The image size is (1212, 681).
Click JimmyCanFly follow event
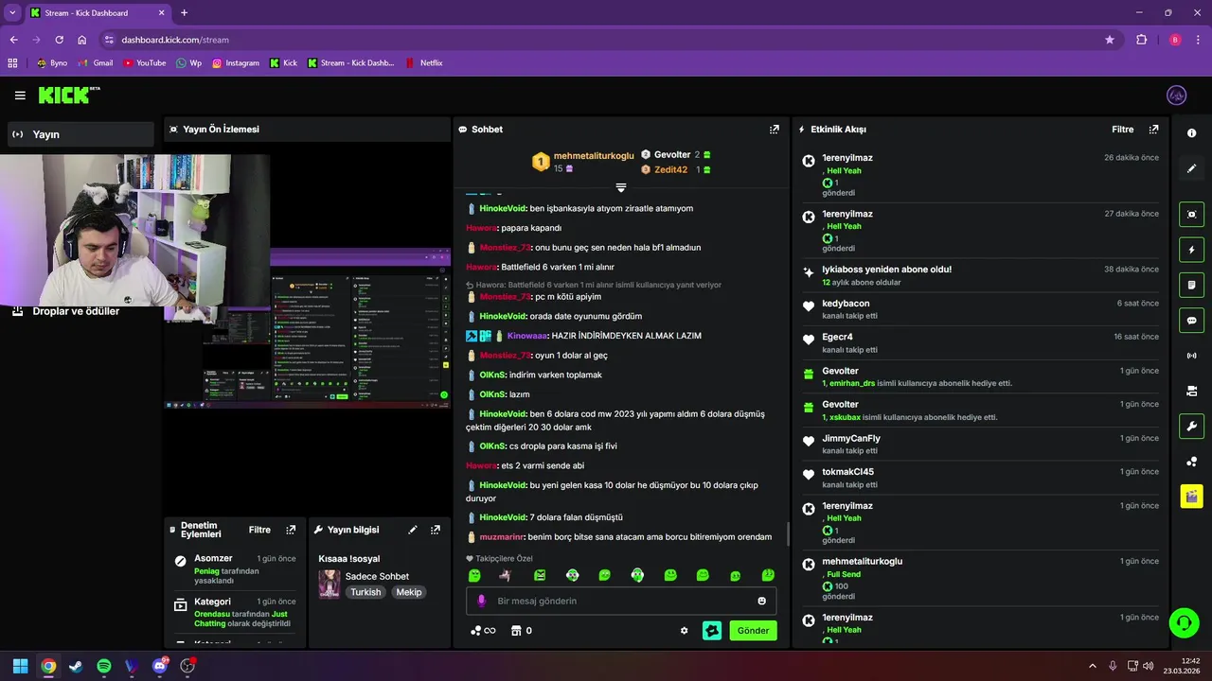[851, 439]
